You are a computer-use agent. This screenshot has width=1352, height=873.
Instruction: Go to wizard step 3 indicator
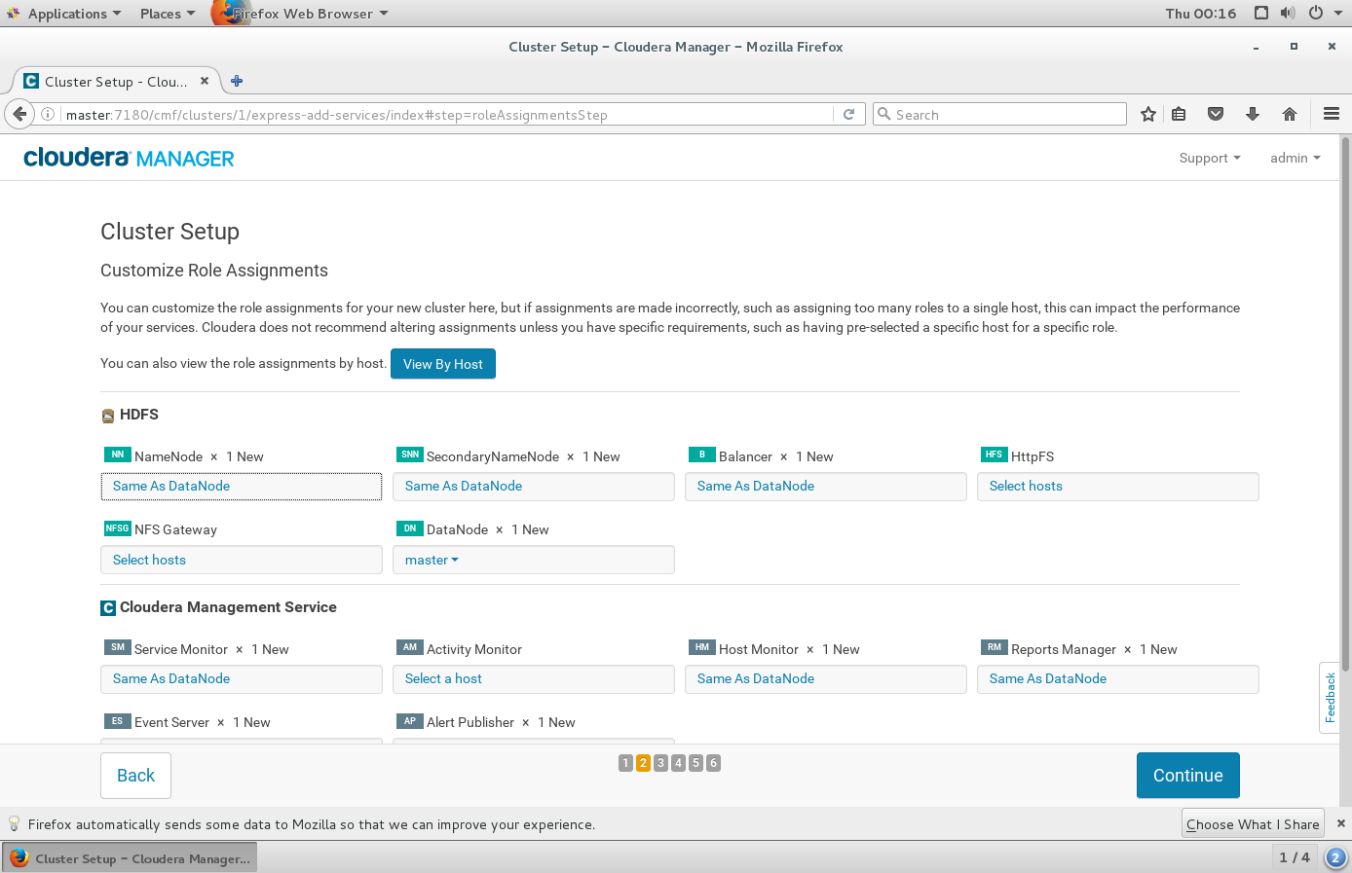click(x=660, y=763)
